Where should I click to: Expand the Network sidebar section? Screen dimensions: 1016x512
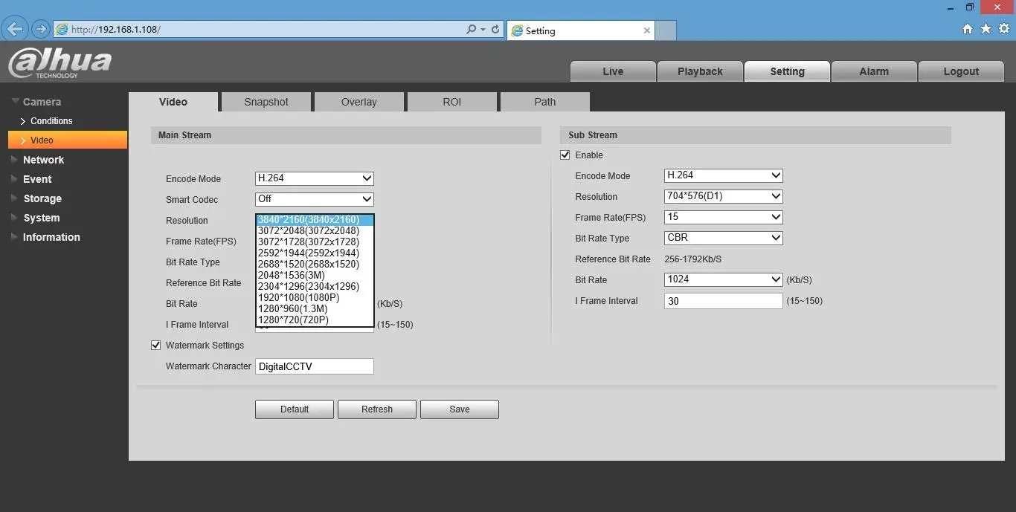click(43, 160)
